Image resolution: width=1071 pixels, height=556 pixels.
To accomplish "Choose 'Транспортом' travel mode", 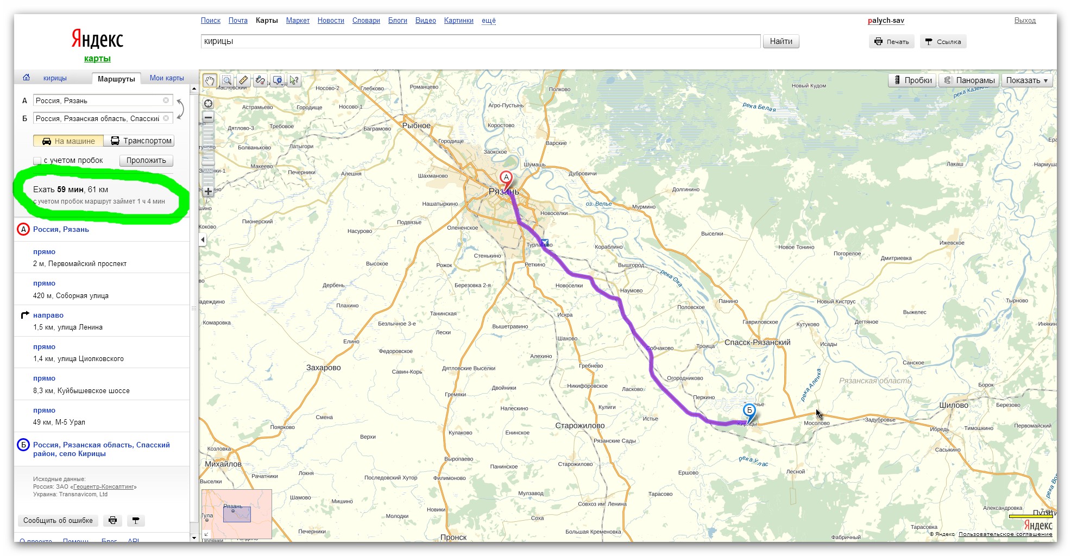I will point(139,141).
